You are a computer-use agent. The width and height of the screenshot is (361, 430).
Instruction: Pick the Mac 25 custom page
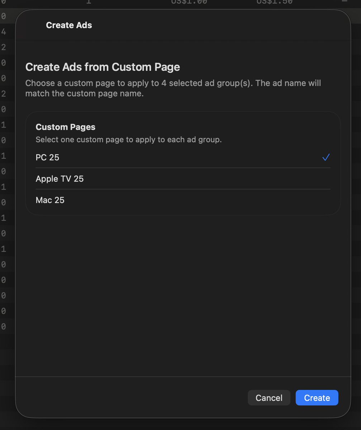pyautogui.click(x=183, y=200)
